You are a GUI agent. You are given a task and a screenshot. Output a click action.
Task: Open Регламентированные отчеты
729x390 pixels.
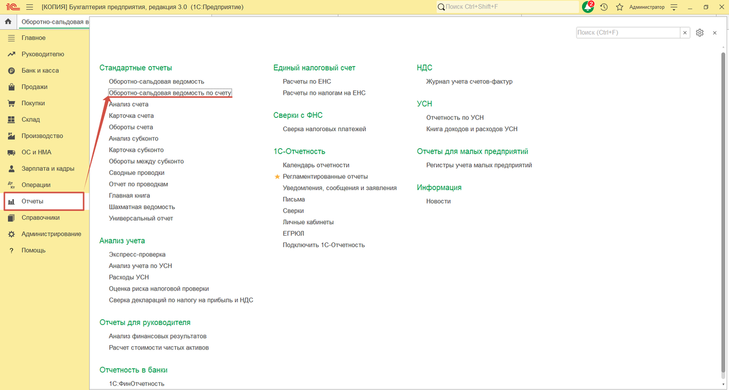(x=326, y=176)
